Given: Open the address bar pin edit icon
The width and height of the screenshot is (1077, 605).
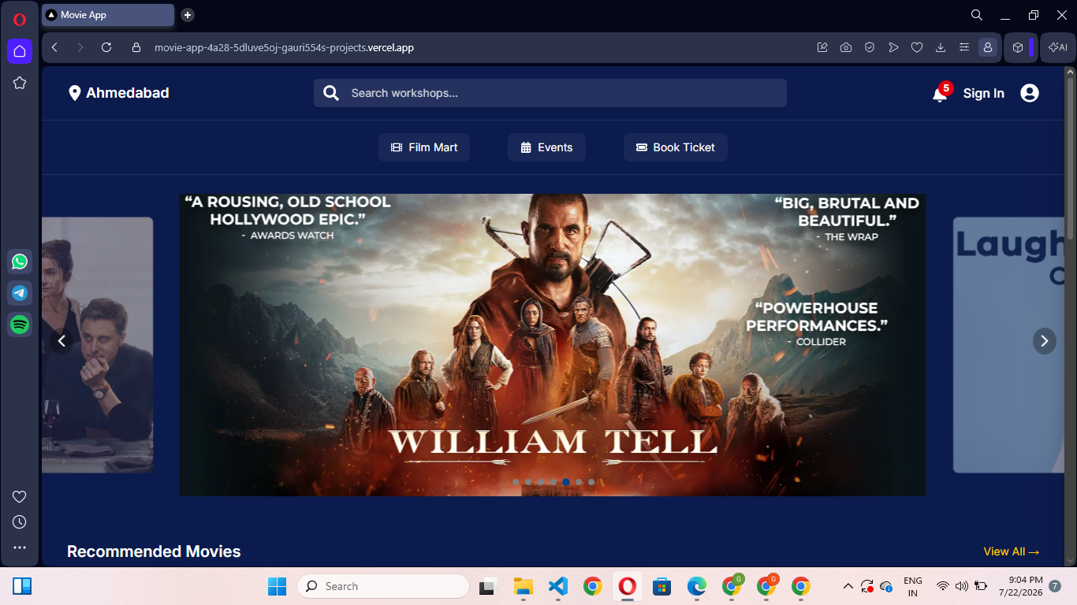Looking at the screenshot, I should pos(822,47).
